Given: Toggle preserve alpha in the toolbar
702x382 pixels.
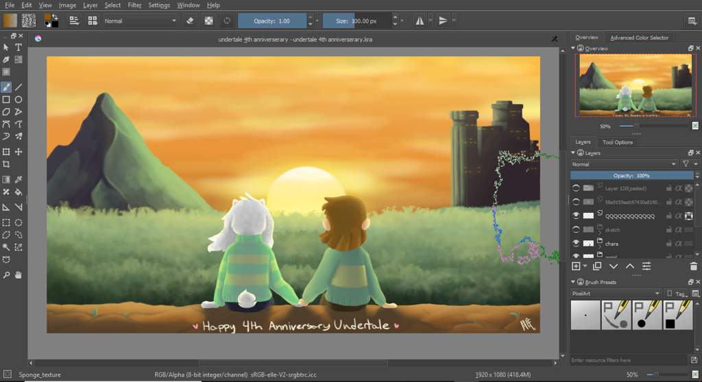Looking at the screenshot, I should click(208, 21).
